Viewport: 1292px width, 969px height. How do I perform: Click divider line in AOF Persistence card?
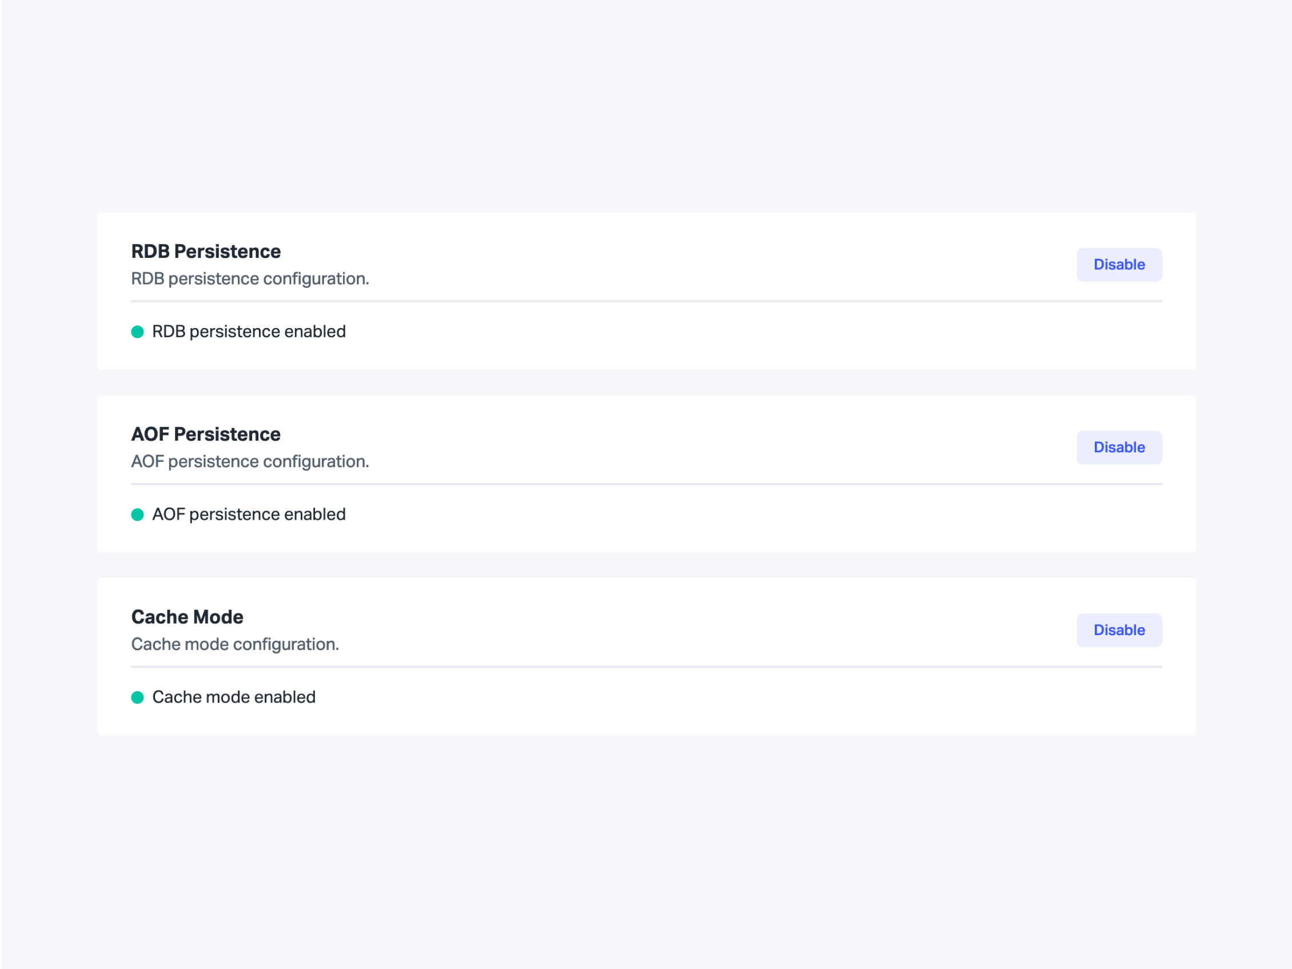[x=646, y=484]
